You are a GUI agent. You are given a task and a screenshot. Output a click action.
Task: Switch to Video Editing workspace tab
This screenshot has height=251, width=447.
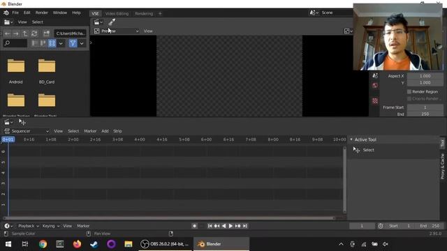coord(117,14)
